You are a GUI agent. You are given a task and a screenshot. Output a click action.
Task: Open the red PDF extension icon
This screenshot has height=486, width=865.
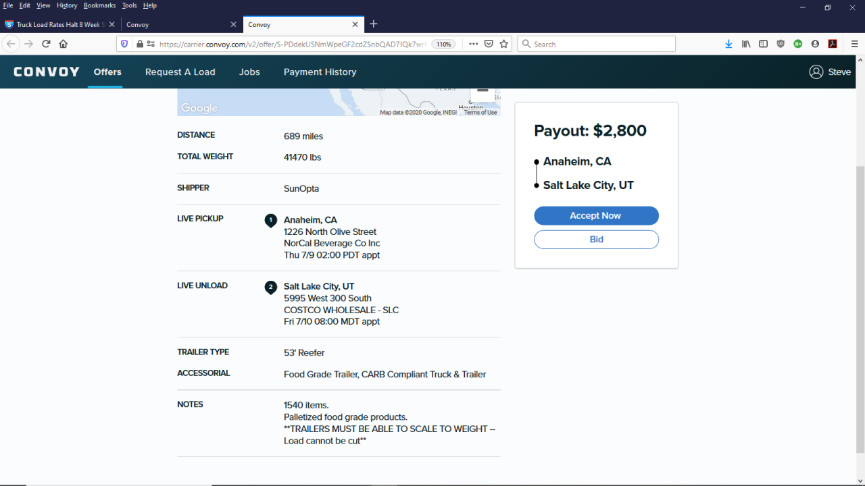click(x=833, y=44)
